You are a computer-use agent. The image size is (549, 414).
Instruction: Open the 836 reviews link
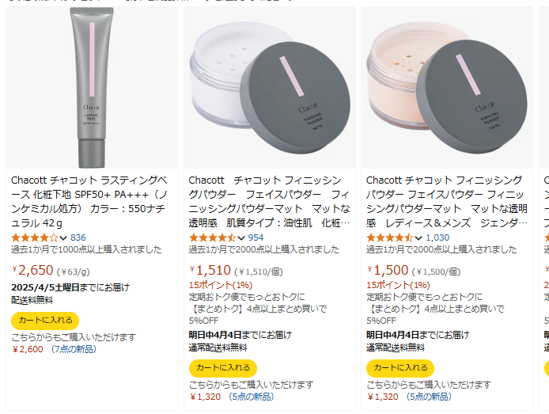click(78, 237)
